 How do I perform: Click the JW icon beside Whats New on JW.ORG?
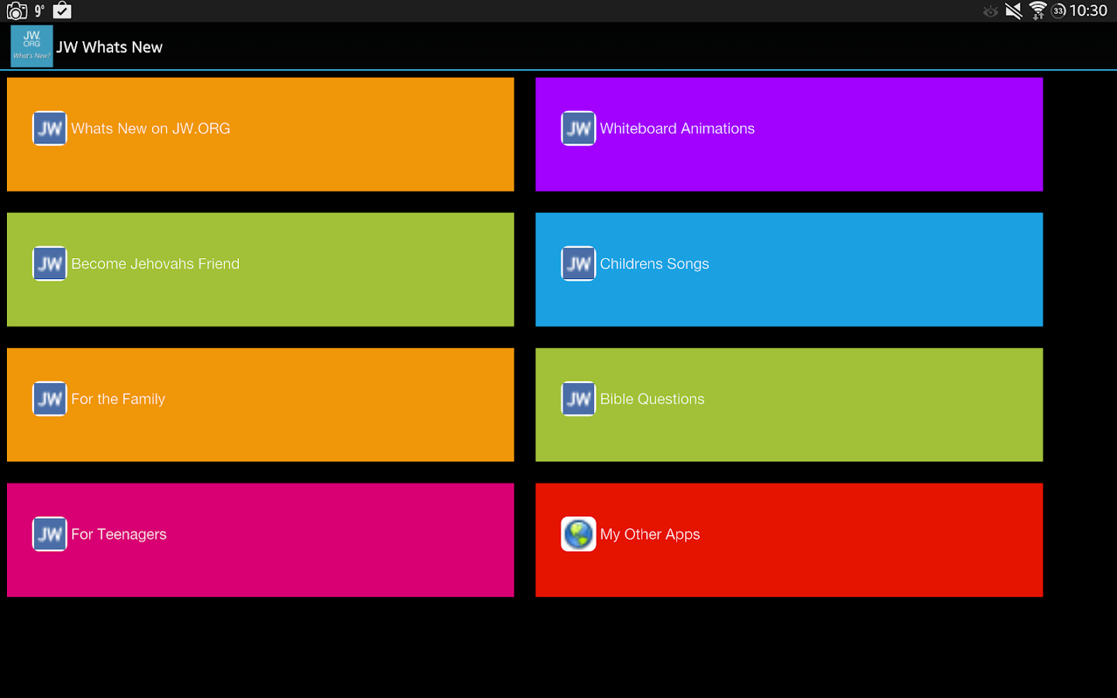(50, 129)
